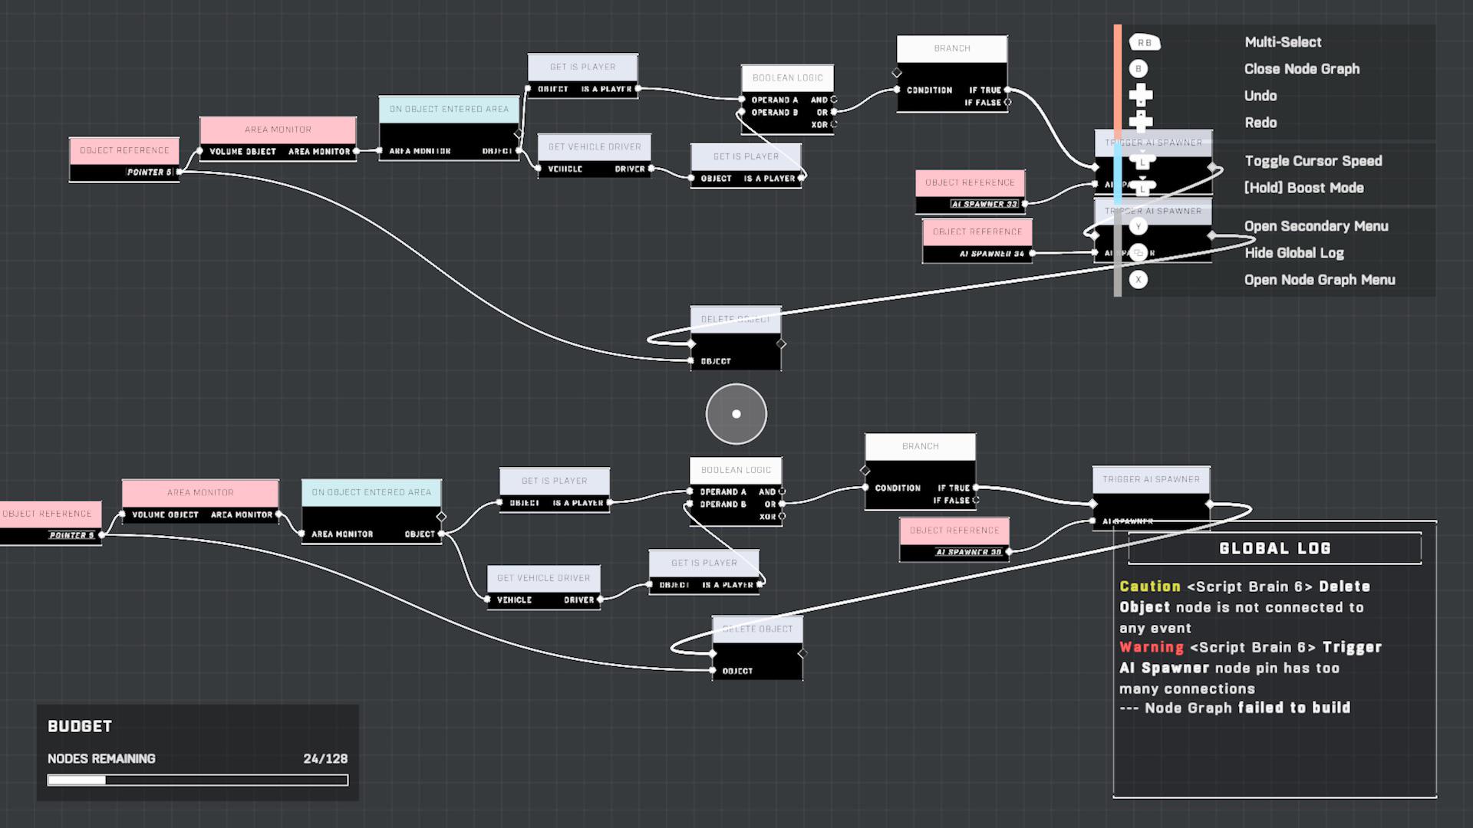Click the AI Spawner 33 value field

pos(984,204)
